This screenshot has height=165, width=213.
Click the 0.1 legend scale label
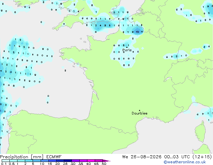(4, 164)
